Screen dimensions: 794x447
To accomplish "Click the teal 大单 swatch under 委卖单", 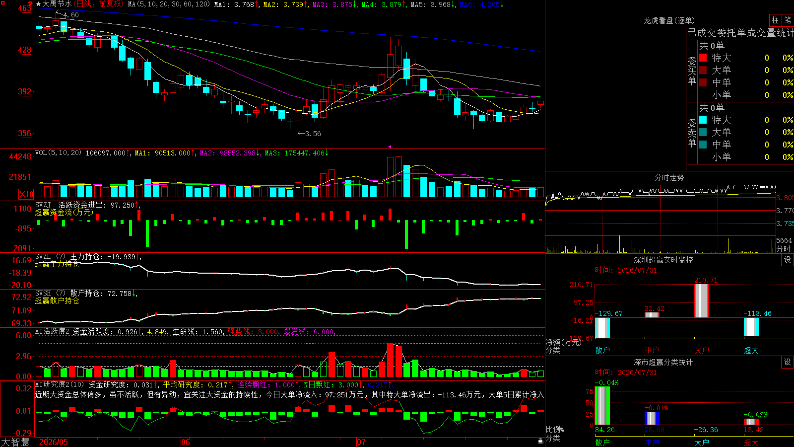I will [x=703, y=132].
